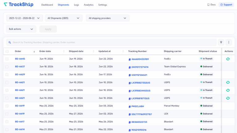The image size is (237, 133).
Task: Sort by Order column arrows
Action: (x=34, y=51)
